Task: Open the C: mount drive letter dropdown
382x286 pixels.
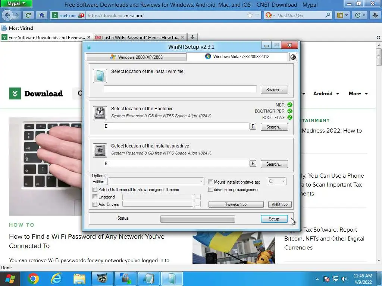Action: (x=277, y=181)
